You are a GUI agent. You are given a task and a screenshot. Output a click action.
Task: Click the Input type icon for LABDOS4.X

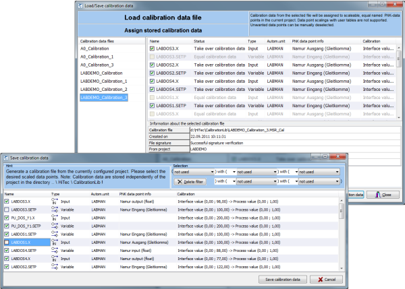coord(56,258)
